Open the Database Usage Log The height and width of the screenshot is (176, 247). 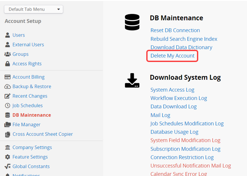(x=175, y=132)
